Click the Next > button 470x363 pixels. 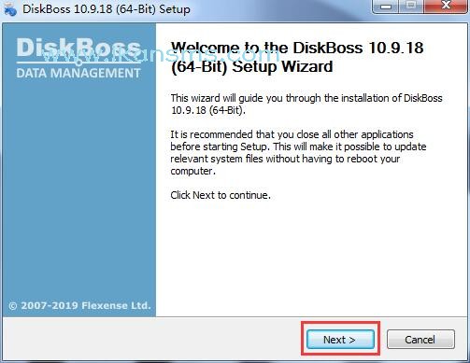coord(340,340)
